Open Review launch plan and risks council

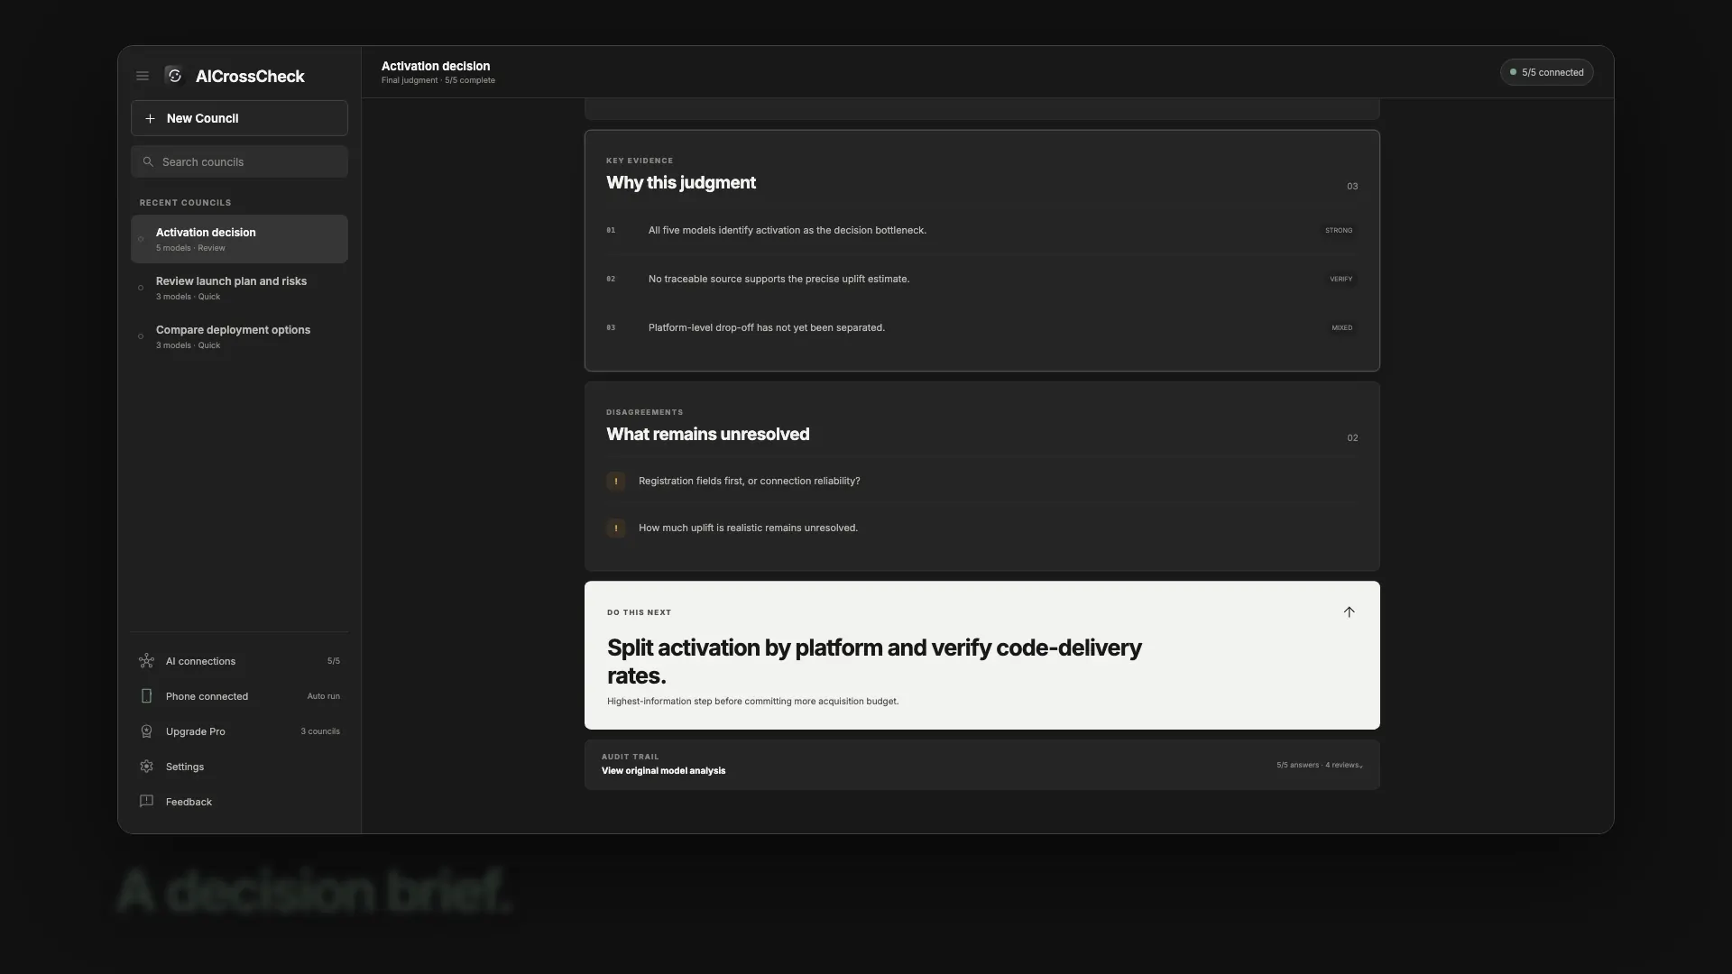pyautogui.click(x=239, y=288)
